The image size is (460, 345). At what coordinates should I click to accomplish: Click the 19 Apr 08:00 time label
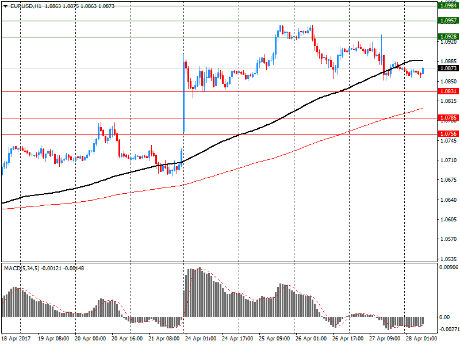(53, 339)
